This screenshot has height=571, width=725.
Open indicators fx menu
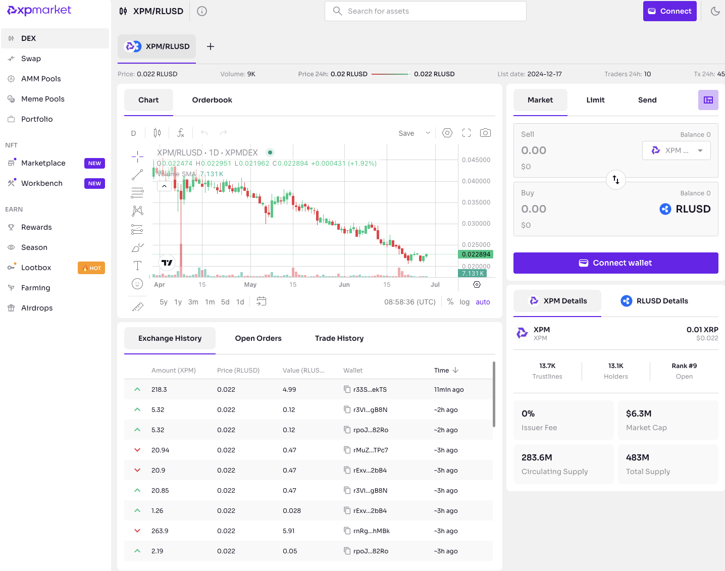coord(180,133)
